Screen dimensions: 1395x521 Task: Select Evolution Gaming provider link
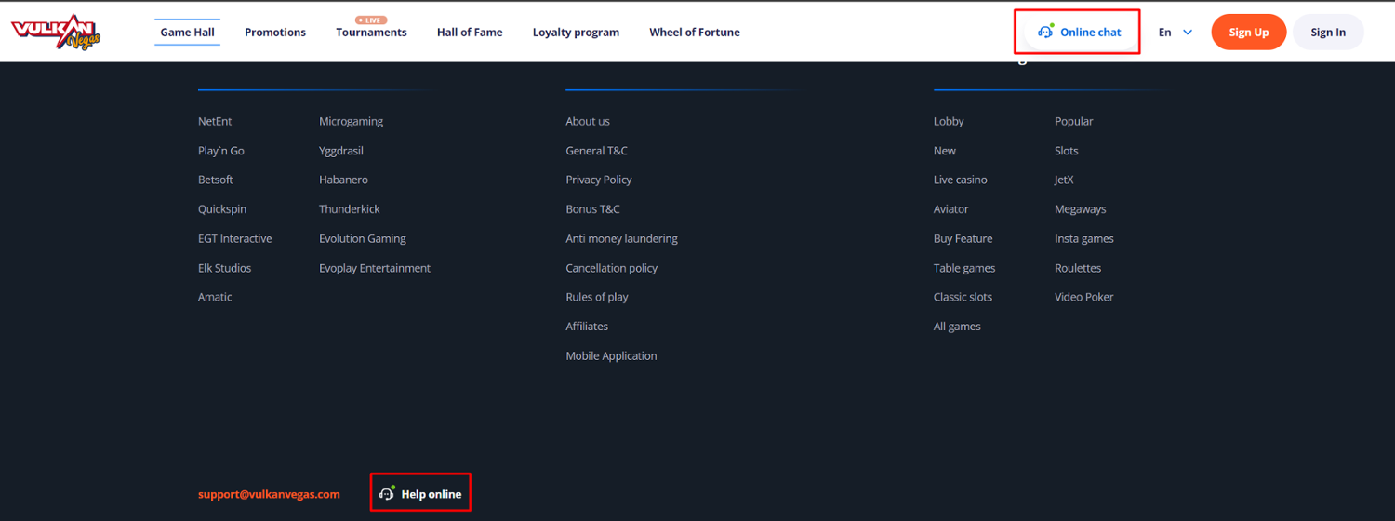[x=363, y=239]
